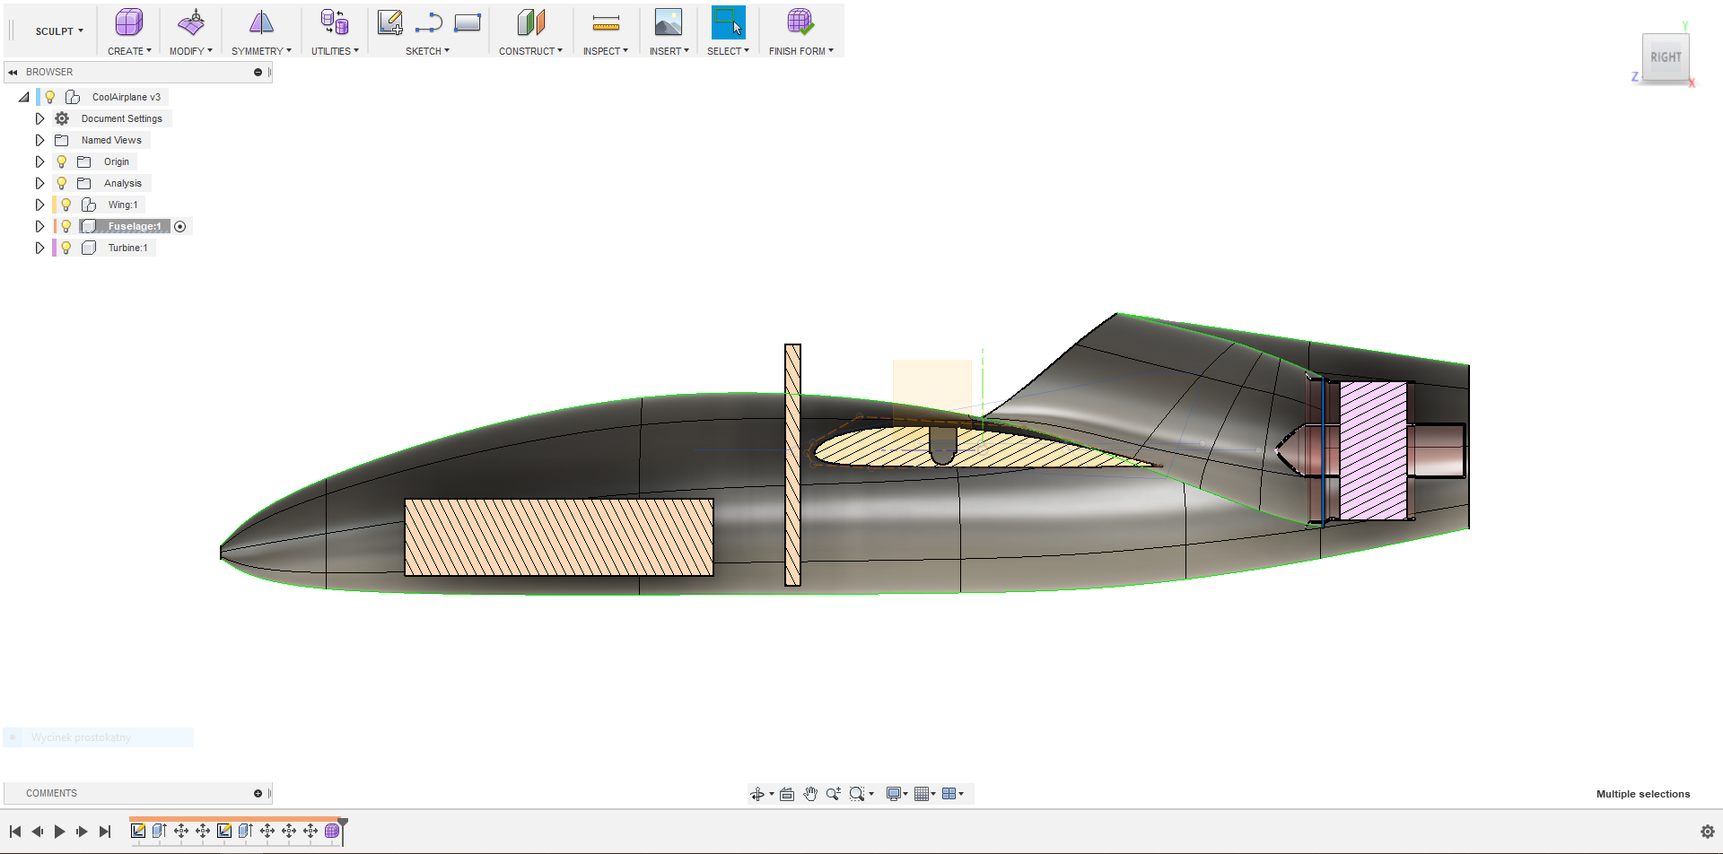This screenshot has height=854, width=1723.
Task: Toggle visibility lightbulb for Analysis
Action: [x=62, y=183]
